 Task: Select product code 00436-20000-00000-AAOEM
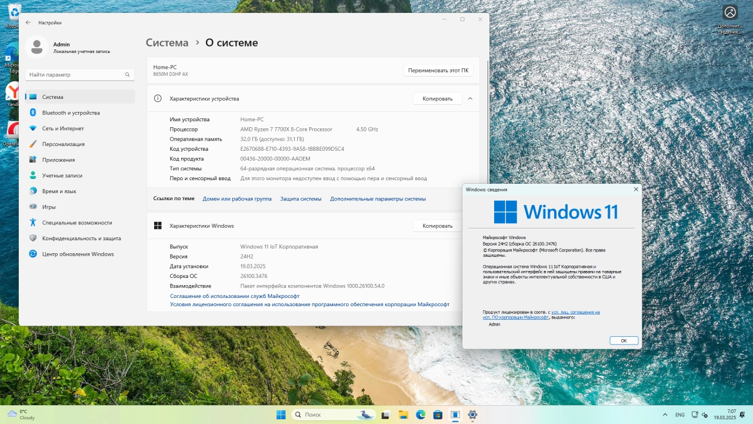275,159
